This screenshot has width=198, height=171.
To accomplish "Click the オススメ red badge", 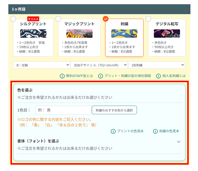I will click(x=33, y=19).
